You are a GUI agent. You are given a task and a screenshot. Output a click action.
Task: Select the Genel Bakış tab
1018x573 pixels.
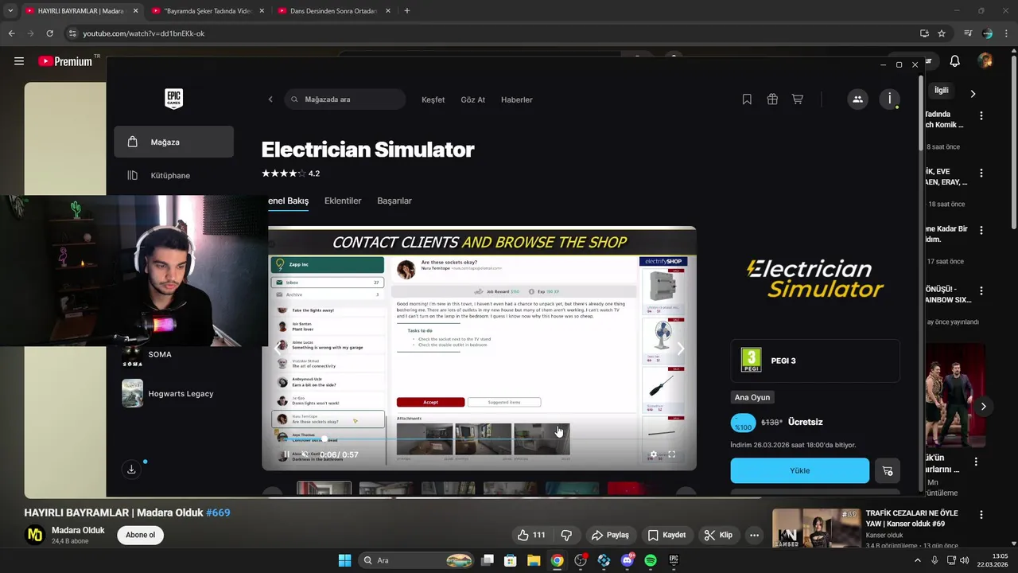pyautogui.click(x=288, y=201)
